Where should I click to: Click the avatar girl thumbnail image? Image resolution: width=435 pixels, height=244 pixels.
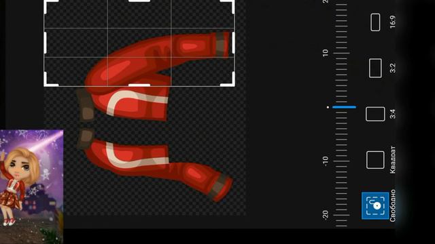[x=31, y=187]
